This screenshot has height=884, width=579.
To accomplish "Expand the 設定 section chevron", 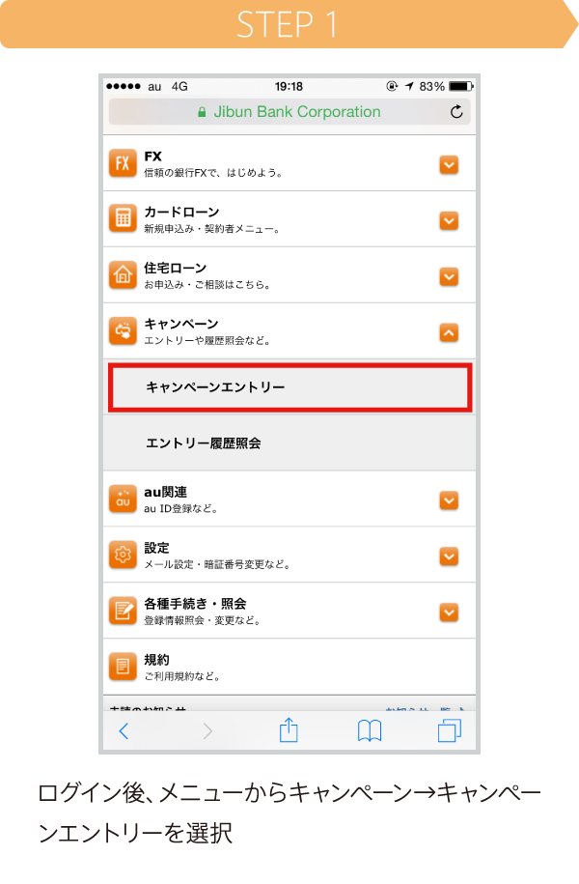I will pyautogui.click(x=449, y=556).
